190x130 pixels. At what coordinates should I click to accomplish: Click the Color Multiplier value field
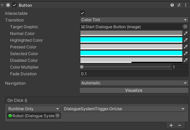pos(180,67)
